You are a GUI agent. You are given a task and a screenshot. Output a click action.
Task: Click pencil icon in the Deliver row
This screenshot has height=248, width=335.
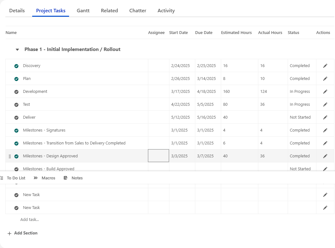pyautogui.click(x=325, y=117)
